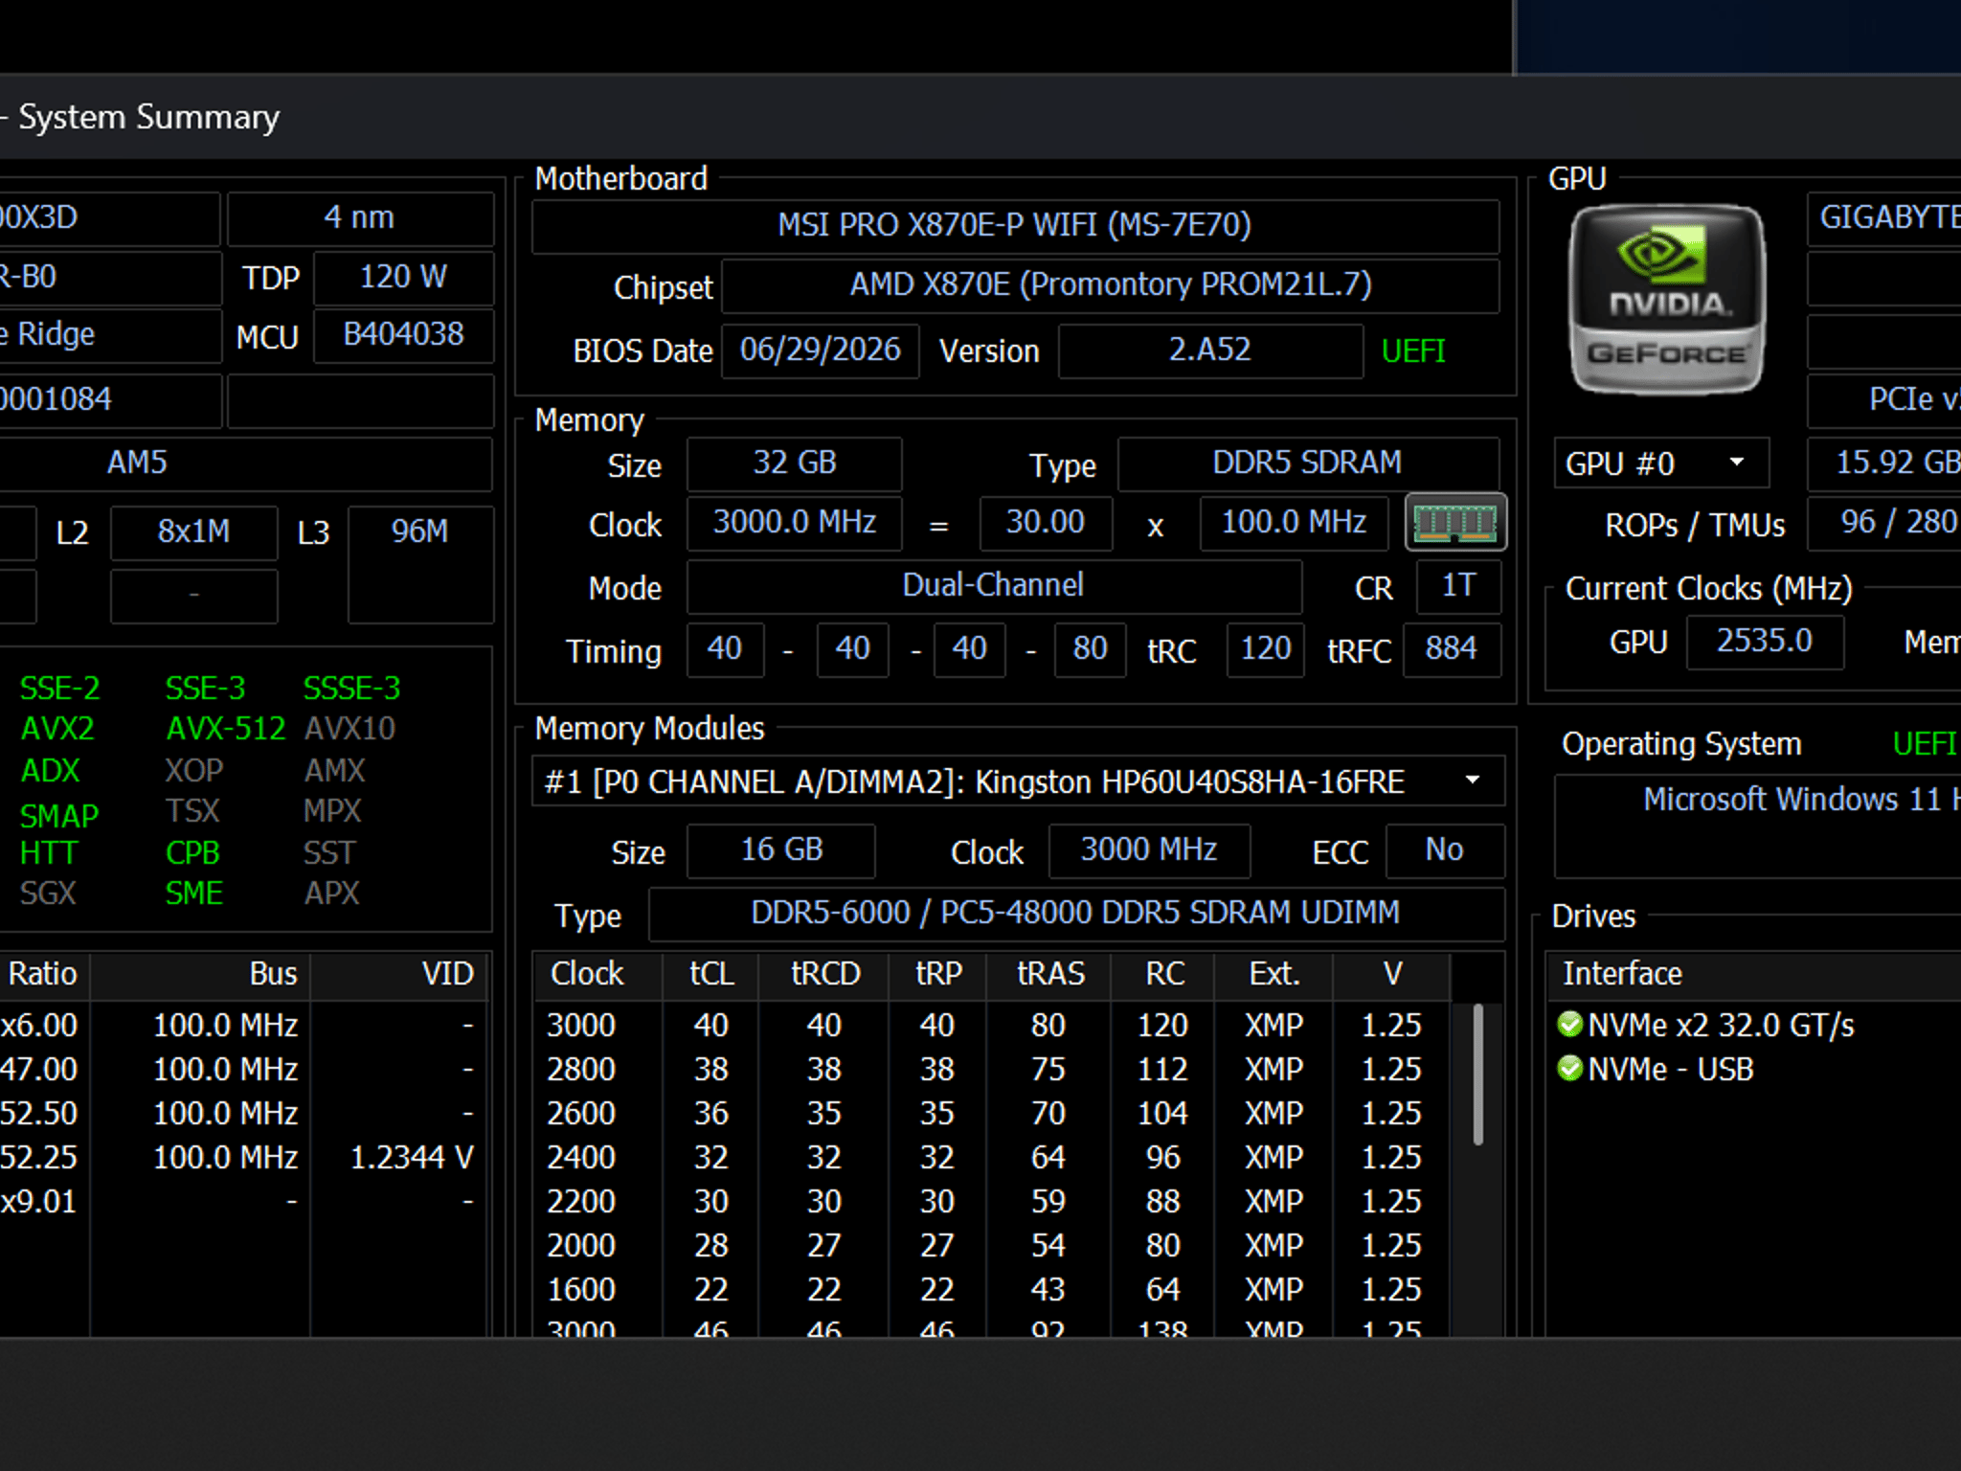The height and width of the screenshot is (1471, 1961).
Task: Click the ECC field showing No
Action: point(1445,850)
